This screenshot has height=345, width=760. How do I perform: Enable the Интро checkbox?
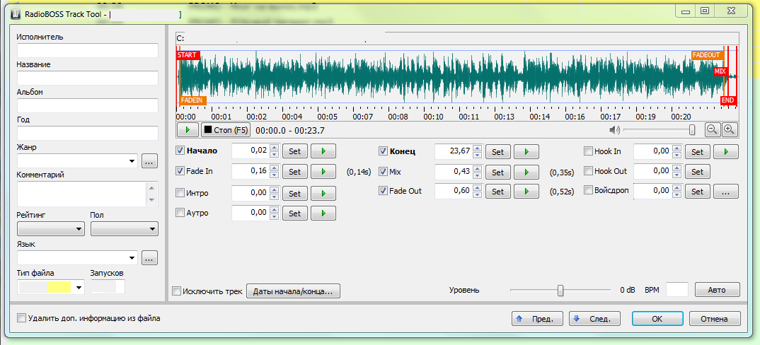[x=180, y=193]
